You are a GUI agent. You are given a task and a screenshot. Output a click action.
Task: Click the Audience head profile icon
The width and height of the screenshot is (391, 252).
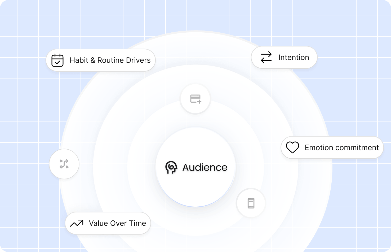point(171,167)
